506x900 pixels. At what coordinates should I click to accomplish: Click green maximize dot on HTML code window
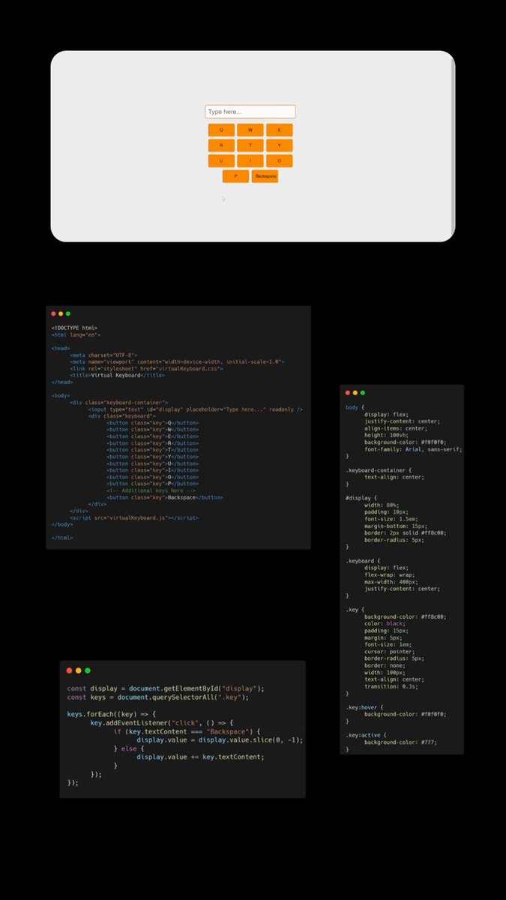pyautogui.click(x=68, y=313)
